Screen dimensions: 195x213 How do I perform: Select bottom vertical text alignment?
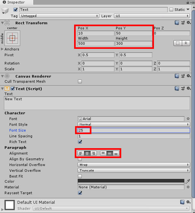[x=116, y=153]
